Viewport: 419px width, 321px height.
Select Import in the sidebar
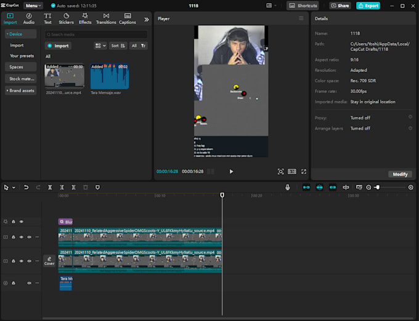[x=17, y=46]
